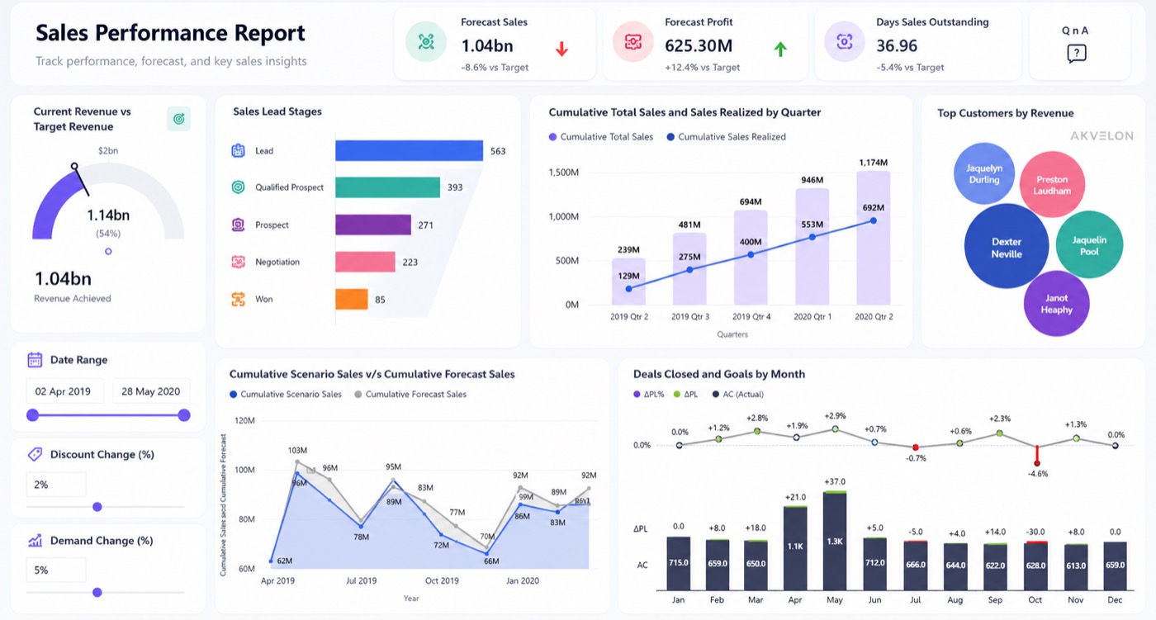Select the Preston Laudham customer bubble
The width and height of the screenshot is (1156, 620).
1051,185
